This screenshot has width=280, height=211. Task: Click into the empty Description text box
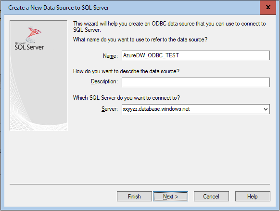point(196,82)
